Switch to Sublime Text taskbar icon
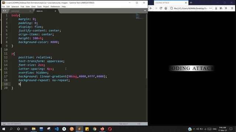The height and width of the screenshot is (132, 236). point(79,129)
